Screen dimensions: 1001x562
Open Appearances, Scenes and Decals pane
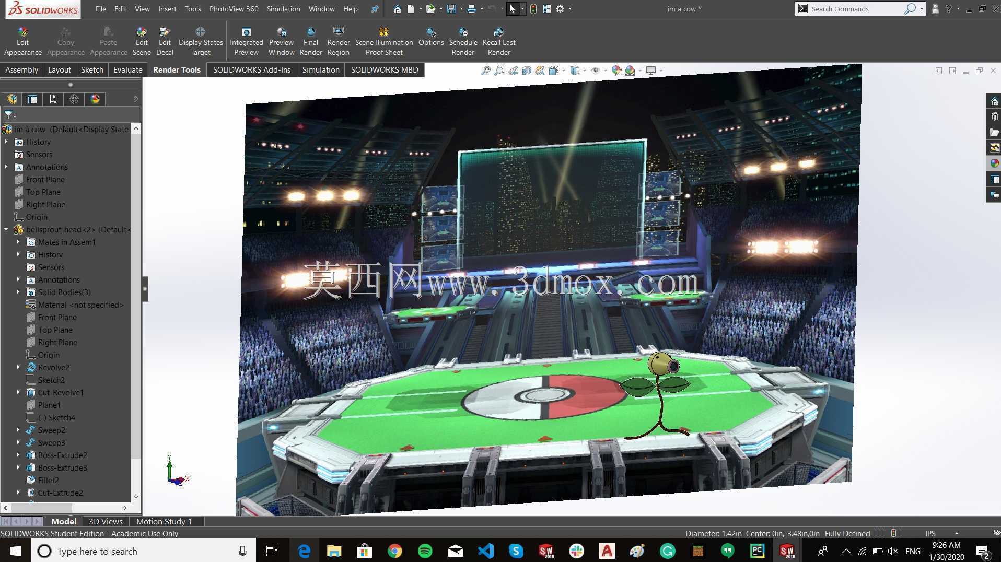[994, 163]
